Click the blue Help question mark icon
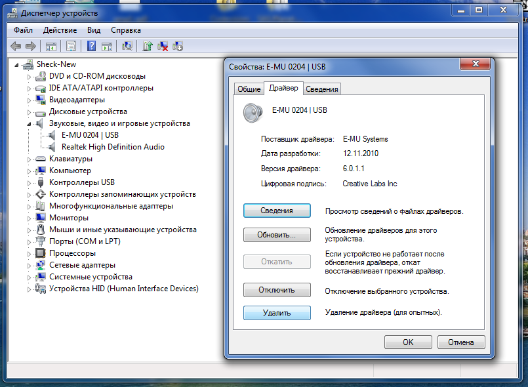 point(92,46)
